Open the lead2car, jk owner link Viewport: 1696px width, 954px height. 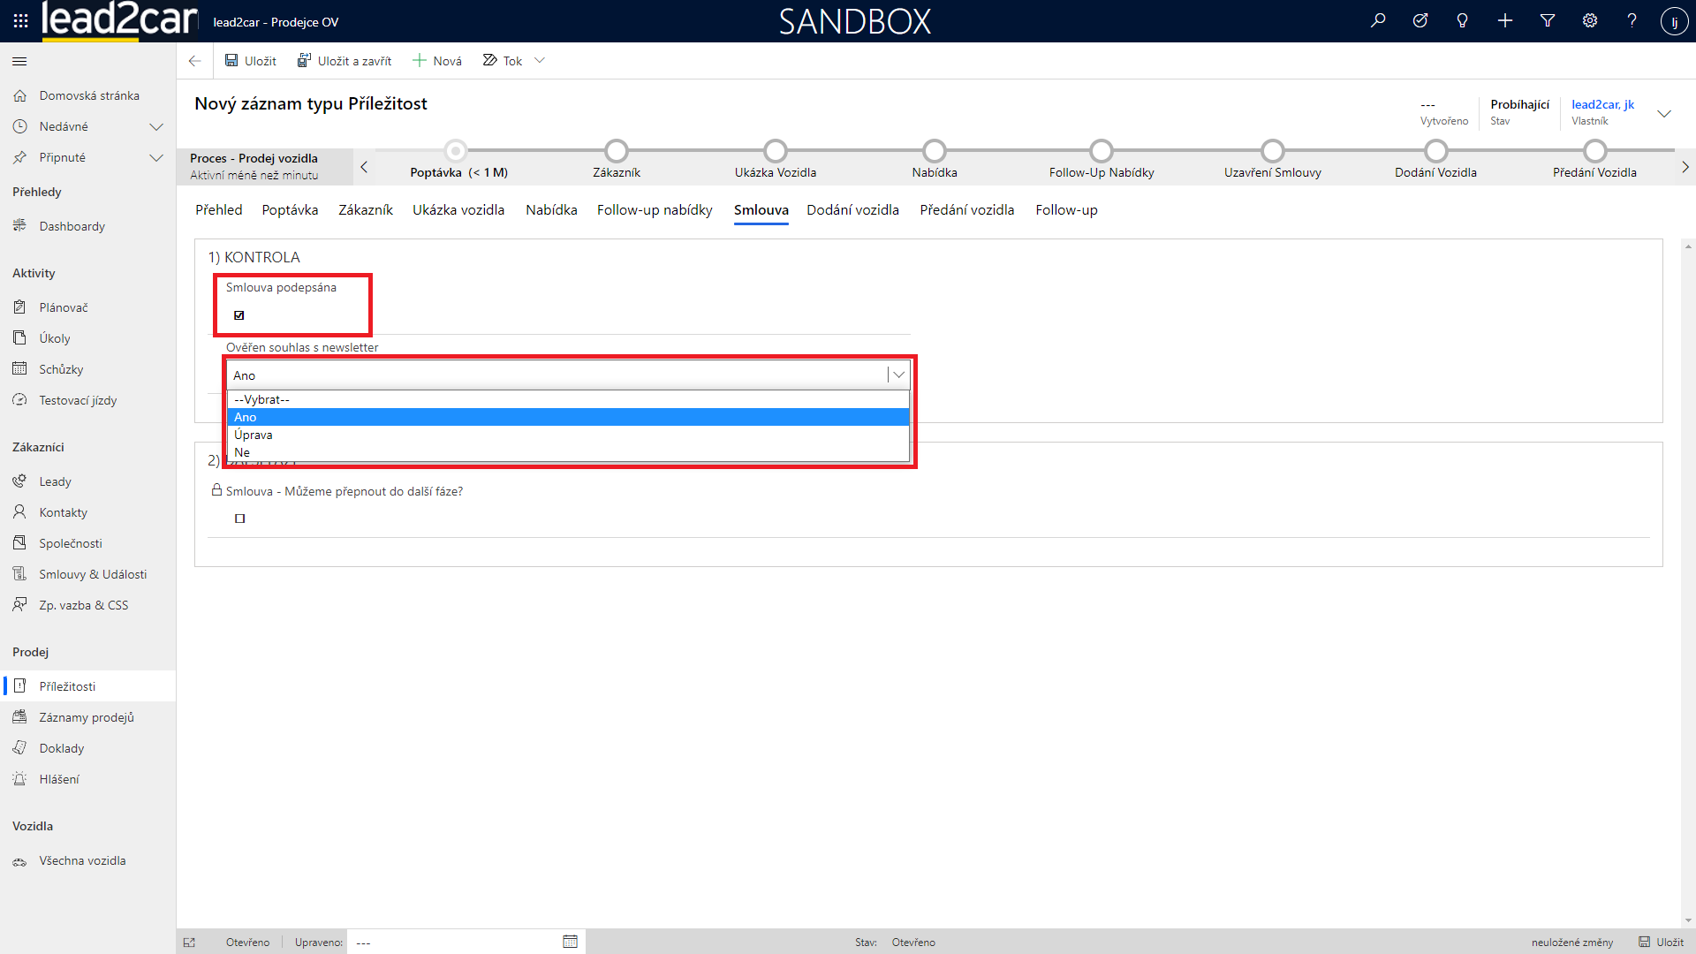coord(1602,104)
